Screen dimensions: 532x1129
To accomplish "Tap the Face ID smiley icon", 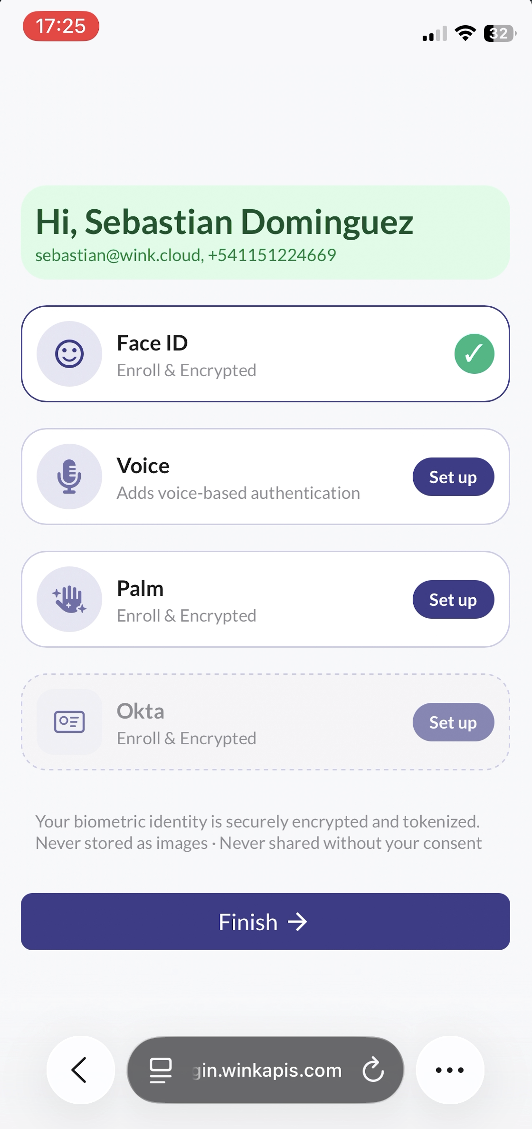I will coord(69,354).
